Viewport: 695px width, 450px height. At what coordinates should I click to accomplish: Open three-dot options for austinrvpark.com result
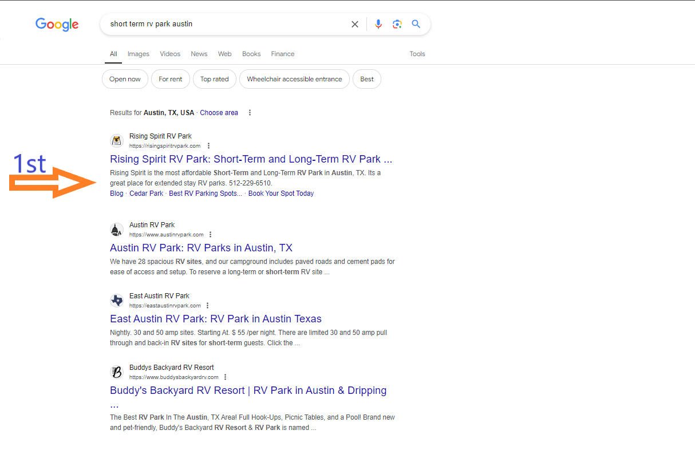pyautogui.click(x=211, y=235)
